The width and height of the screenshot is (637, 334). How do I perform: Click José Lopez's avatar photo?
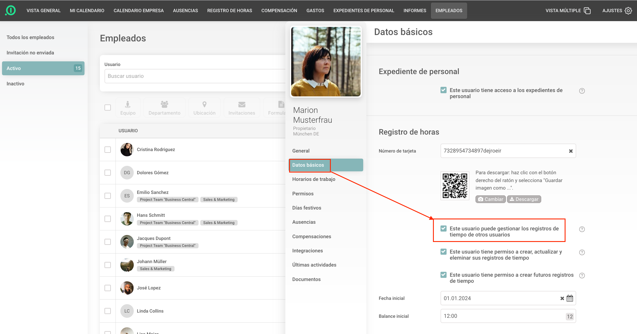127,288
